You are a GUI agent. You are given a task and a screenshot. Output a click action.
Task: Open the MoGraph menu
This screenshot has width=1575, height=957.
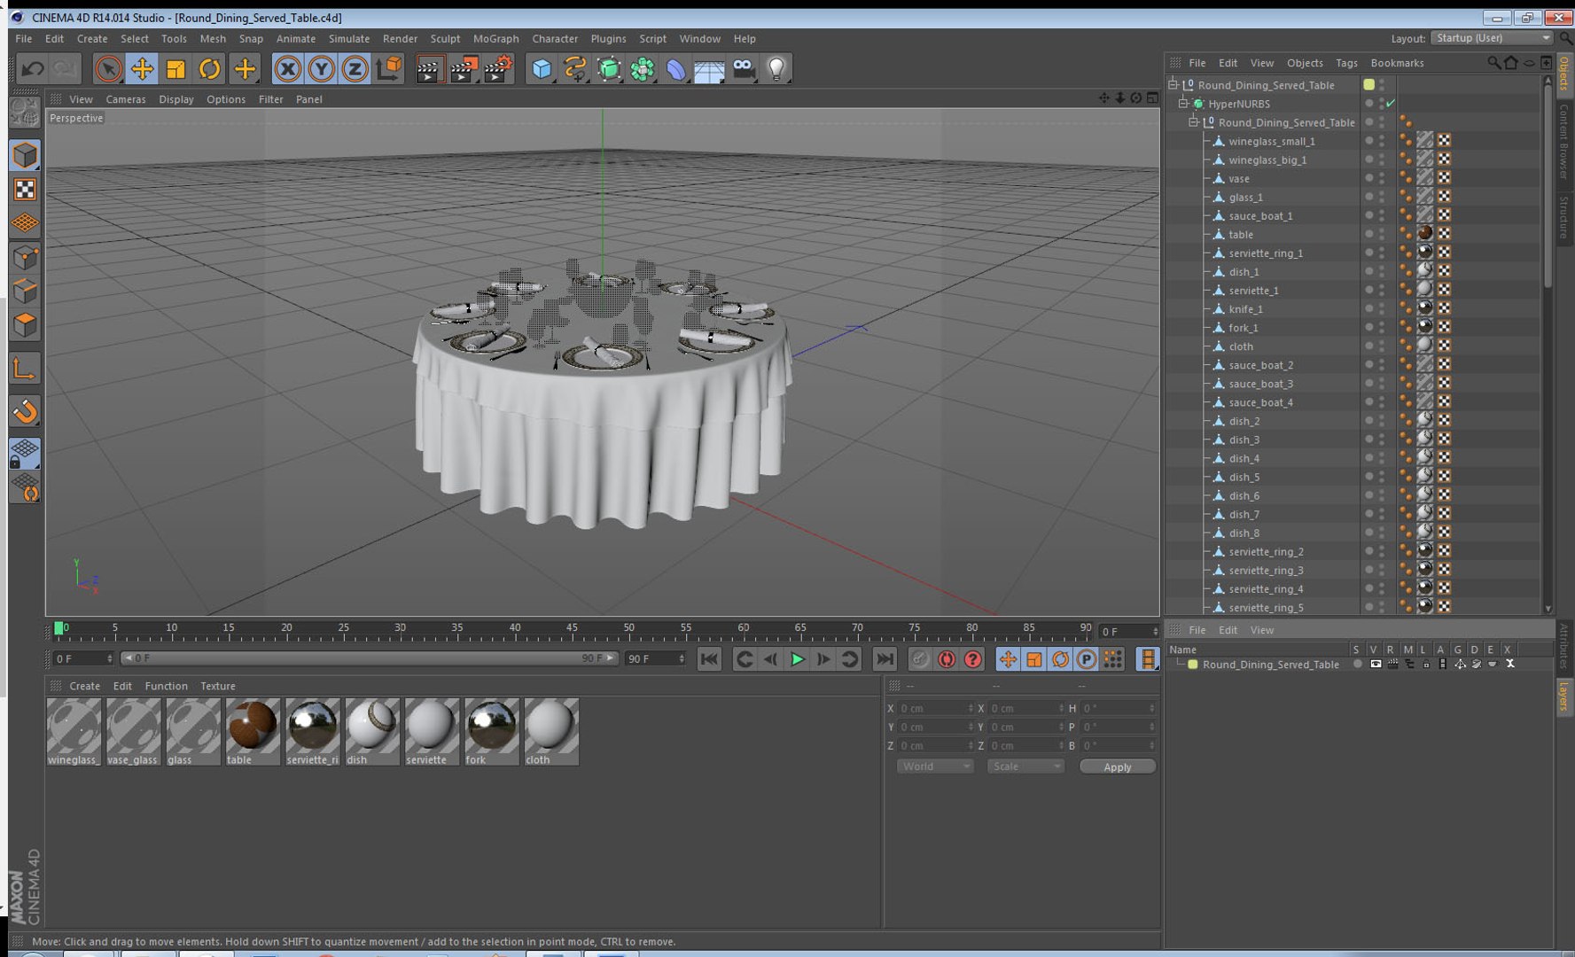(x=495, y=39)
